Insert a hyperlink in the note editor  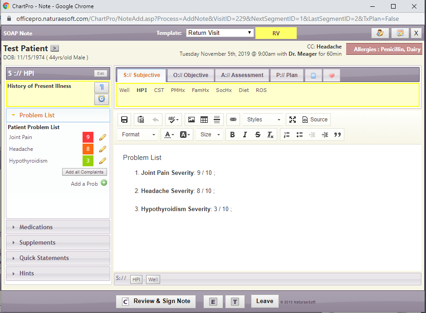point(233,119)
